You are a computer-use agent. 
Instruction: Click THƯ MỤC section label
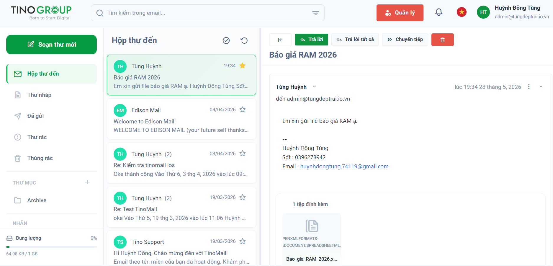tap(24, 183)
